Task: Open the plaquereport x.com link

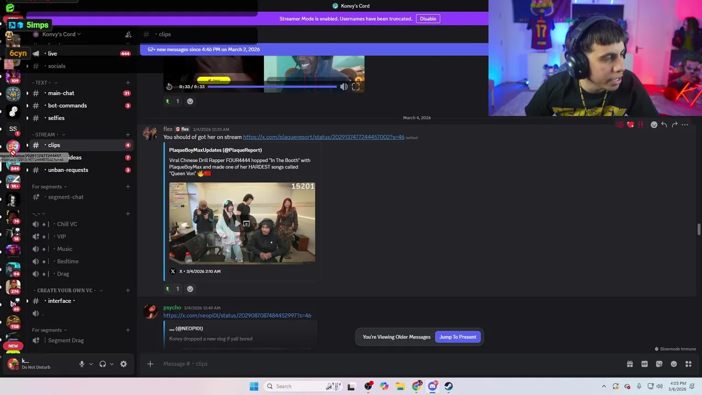Action: pos(324,137)
